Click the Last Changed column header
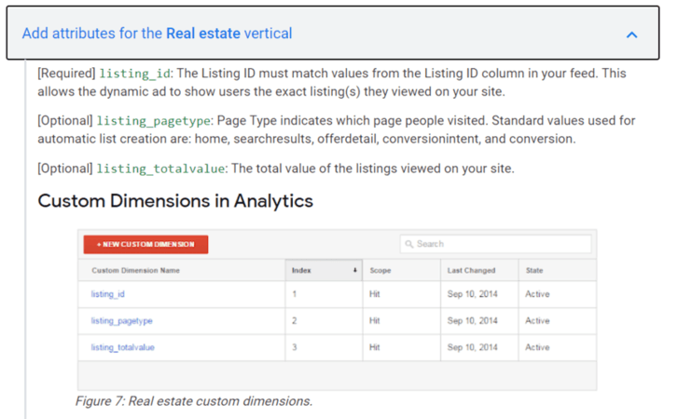 coord(471,271)
